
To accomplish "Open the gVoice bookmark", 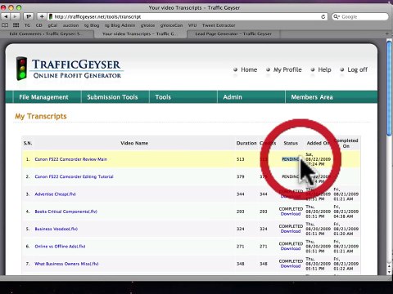I will click(x=147, y=25).
